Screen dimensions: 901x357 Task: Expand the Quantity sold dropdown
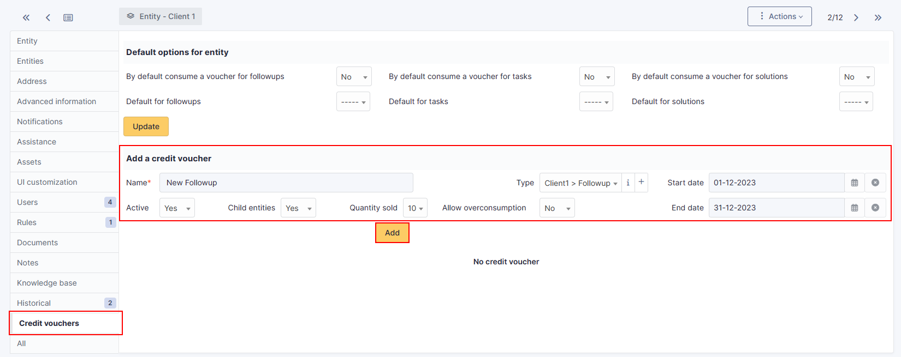click(x=415, y=208)
